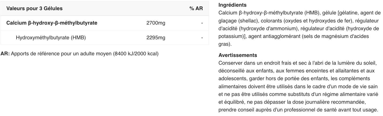Click the 'Valeurs pour 3 Gélules' table header

tap(34, 9)
